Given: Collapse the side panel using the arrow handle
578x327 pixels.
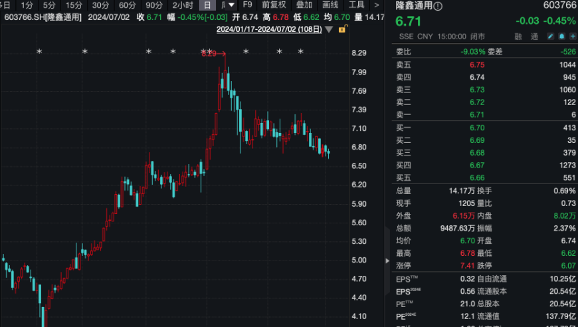Looking at the screenshot, I should tap(388, 261).
